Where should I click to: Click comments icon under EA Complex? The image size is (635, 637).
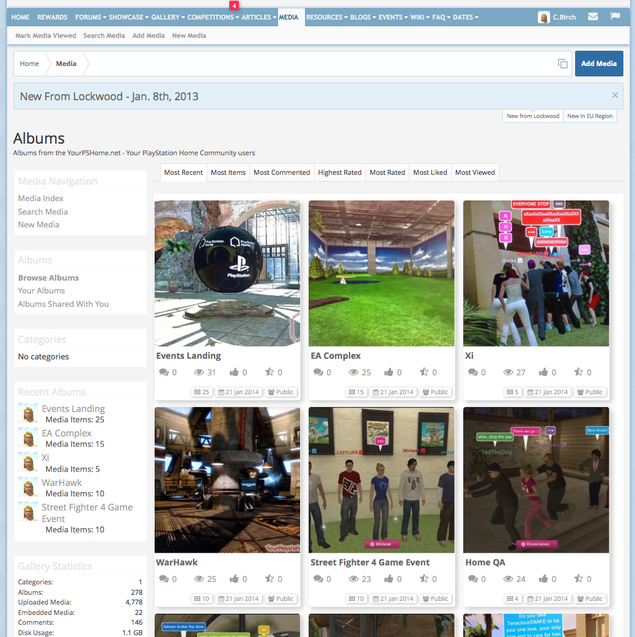click(318, 372)
